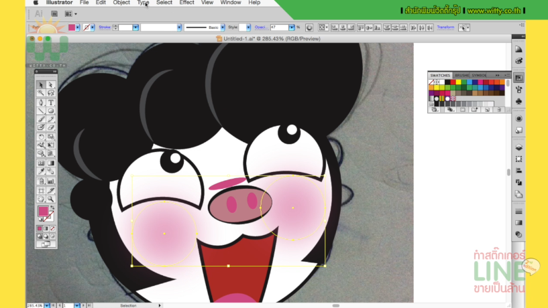Open the Opacity value dropdown
Screen dimensions: 548x308
click(x=292, y=27)
